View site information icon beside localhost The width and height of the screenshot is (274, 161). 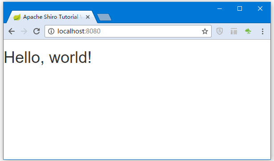click(51, 31)
